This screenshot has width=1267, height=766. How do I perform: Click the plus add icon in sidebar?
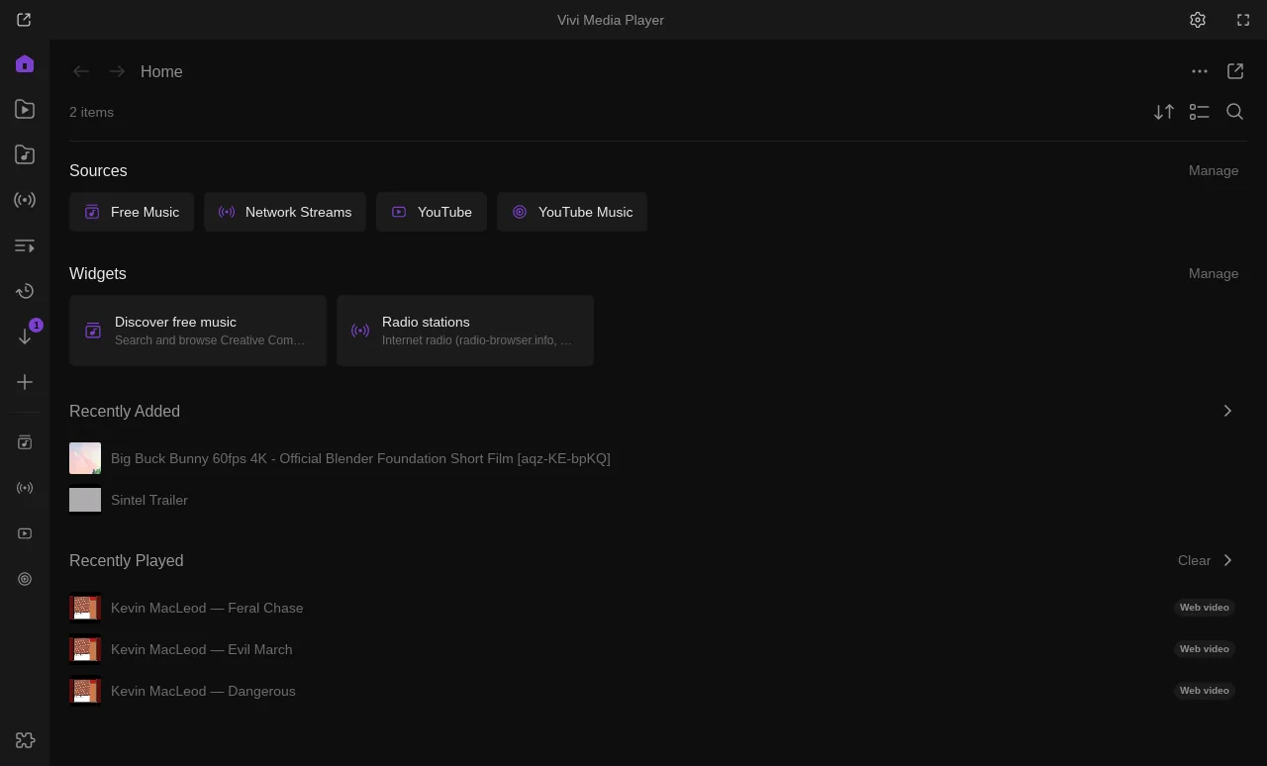(x=25, y=382)
